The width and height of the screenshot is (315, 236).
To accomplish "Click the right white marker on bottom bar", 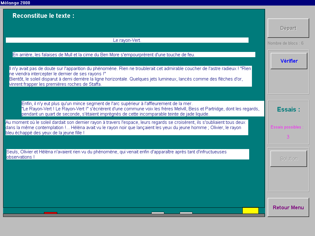I will click(186, 213).
